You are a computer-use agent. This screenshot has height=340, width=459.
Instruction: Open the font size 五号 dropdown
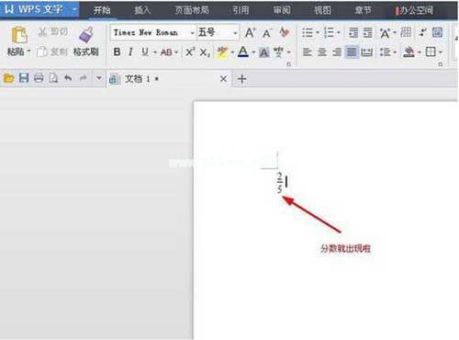235,33
